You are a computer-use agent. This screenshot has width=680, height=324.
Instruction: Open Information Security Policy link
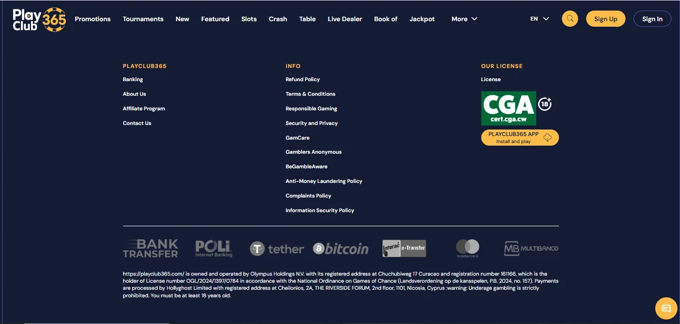320,211
